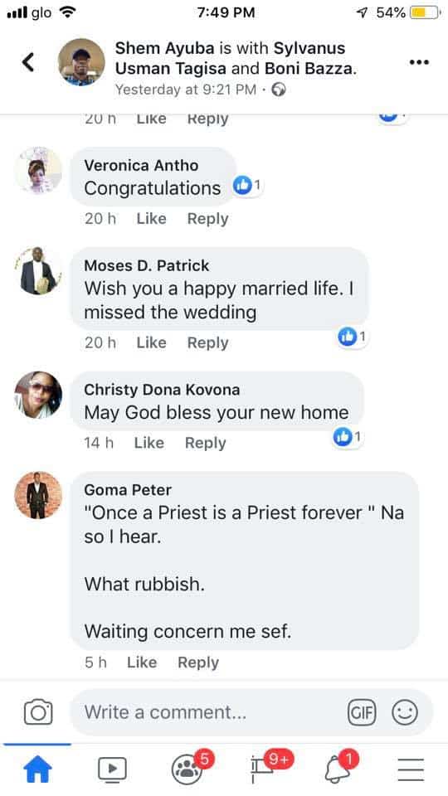The image size is (448, 796).
Task: Tap the camera icon beside comment box
Action: pos(38,712)
